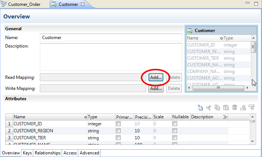
Task: Move attribute up with the up-arrow icon
Action: coord(243,108)
